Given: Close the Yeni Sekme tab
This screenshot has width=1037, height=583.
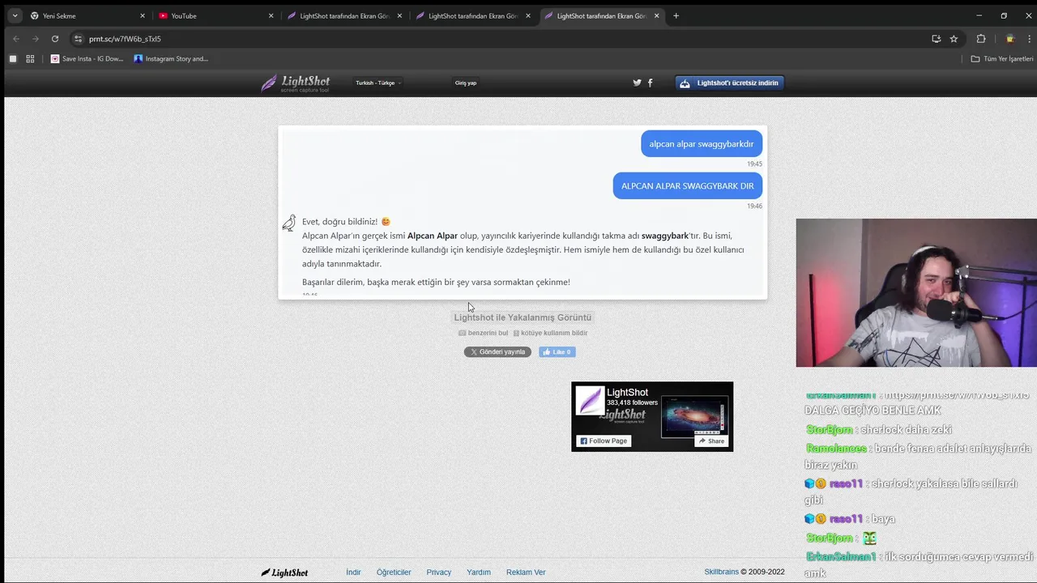Looking at the screenshot, I should tap(143, 15).
